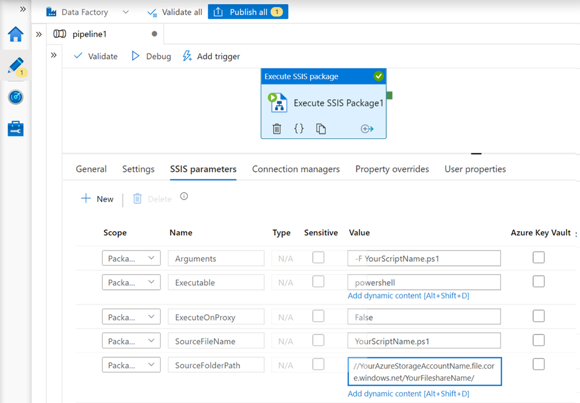Enable Azure Key Vault for SourceFolderPath

click(x=539, y=364)
